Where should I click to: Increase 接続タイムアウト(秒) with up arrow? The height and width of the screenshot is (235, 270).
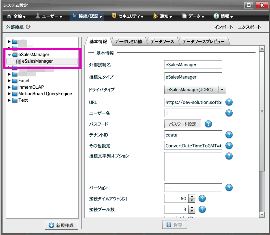(192, 196)
